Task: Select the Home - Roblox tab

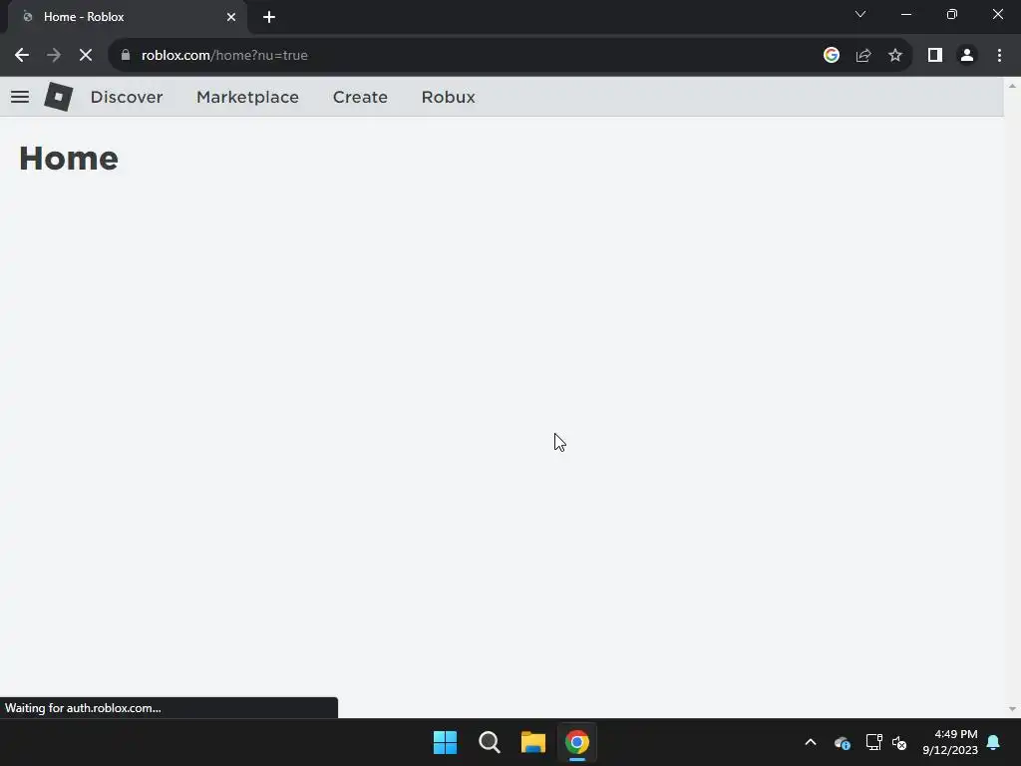Action: (x=127, y=17)
